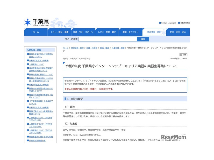Click the blue 検索 search button
The width and height of the screenshot is (214, 160).
point(143,39)
